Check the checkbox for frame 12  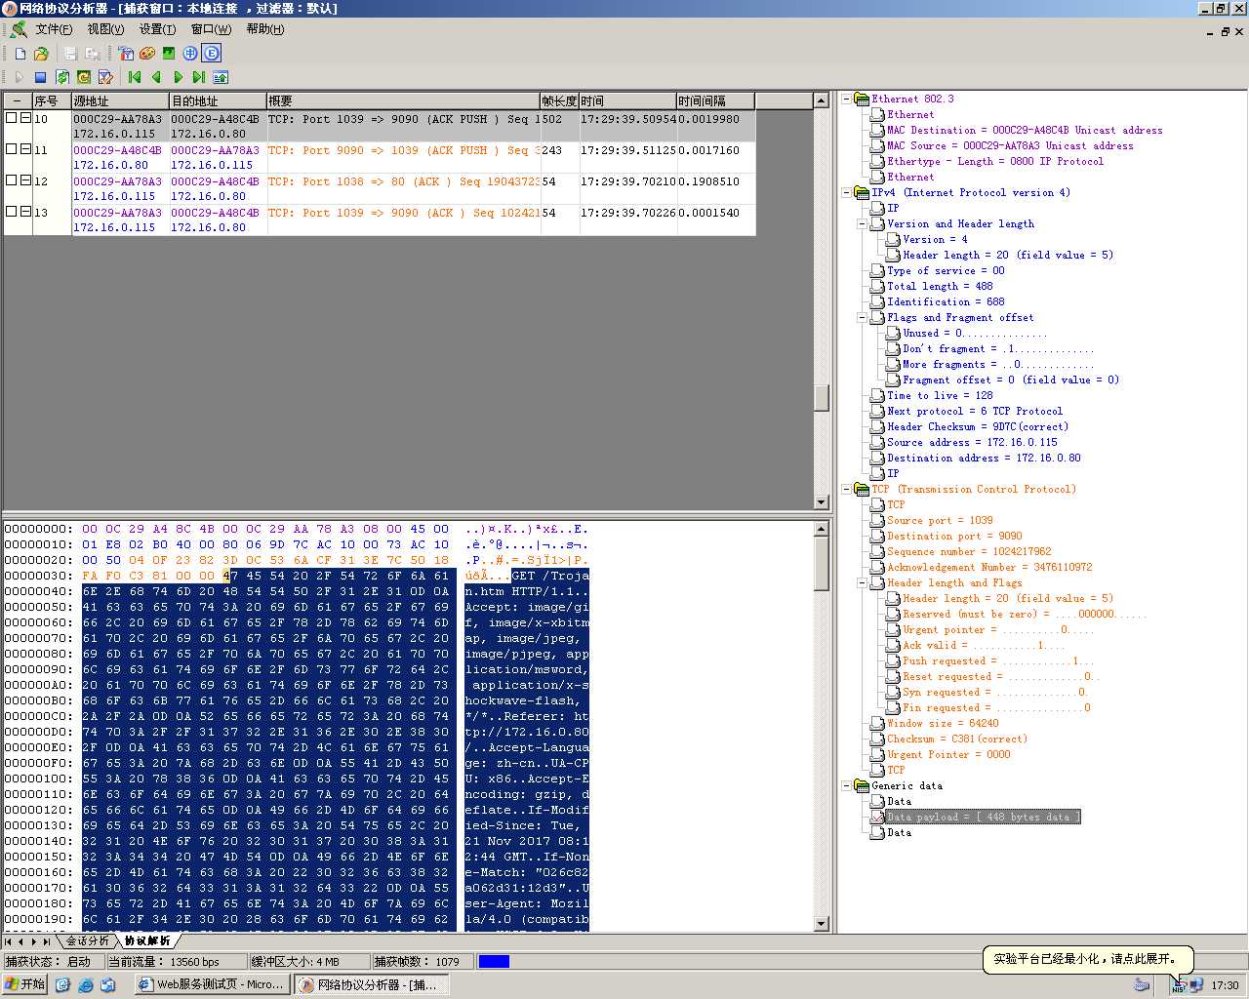pos(12,180)
